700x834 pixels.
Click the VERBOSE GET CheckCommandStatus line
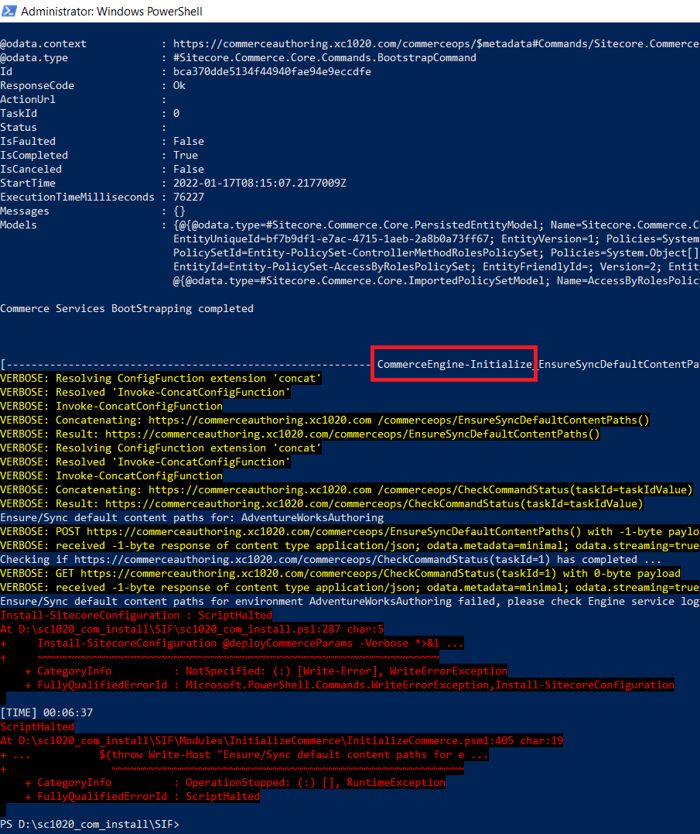(x=340, y=574)
